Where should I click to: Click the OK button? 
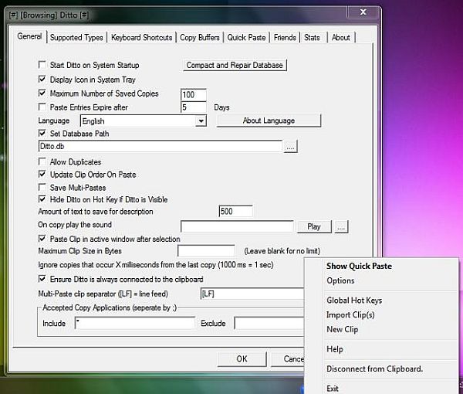[x=242, y=358]
